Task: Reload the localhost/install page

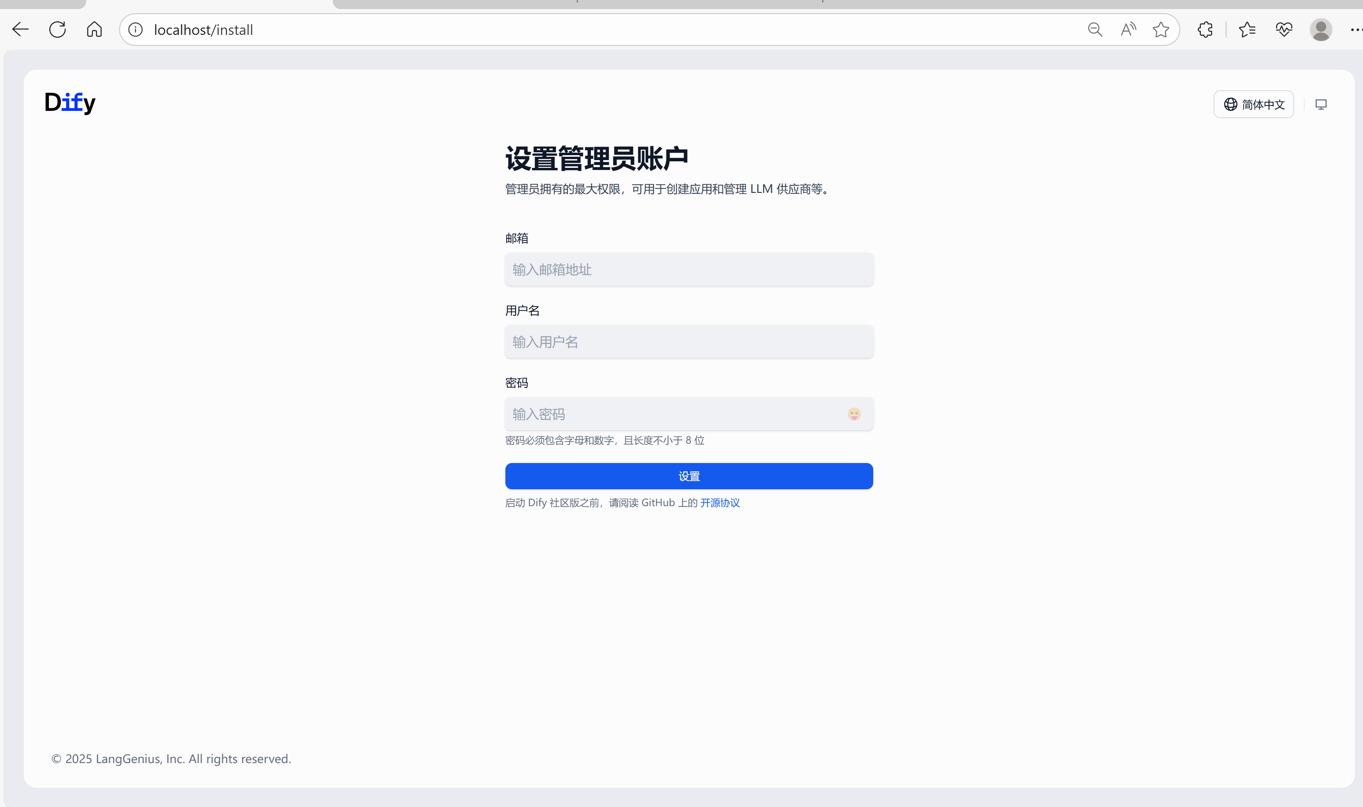Action: pos(57,30)
